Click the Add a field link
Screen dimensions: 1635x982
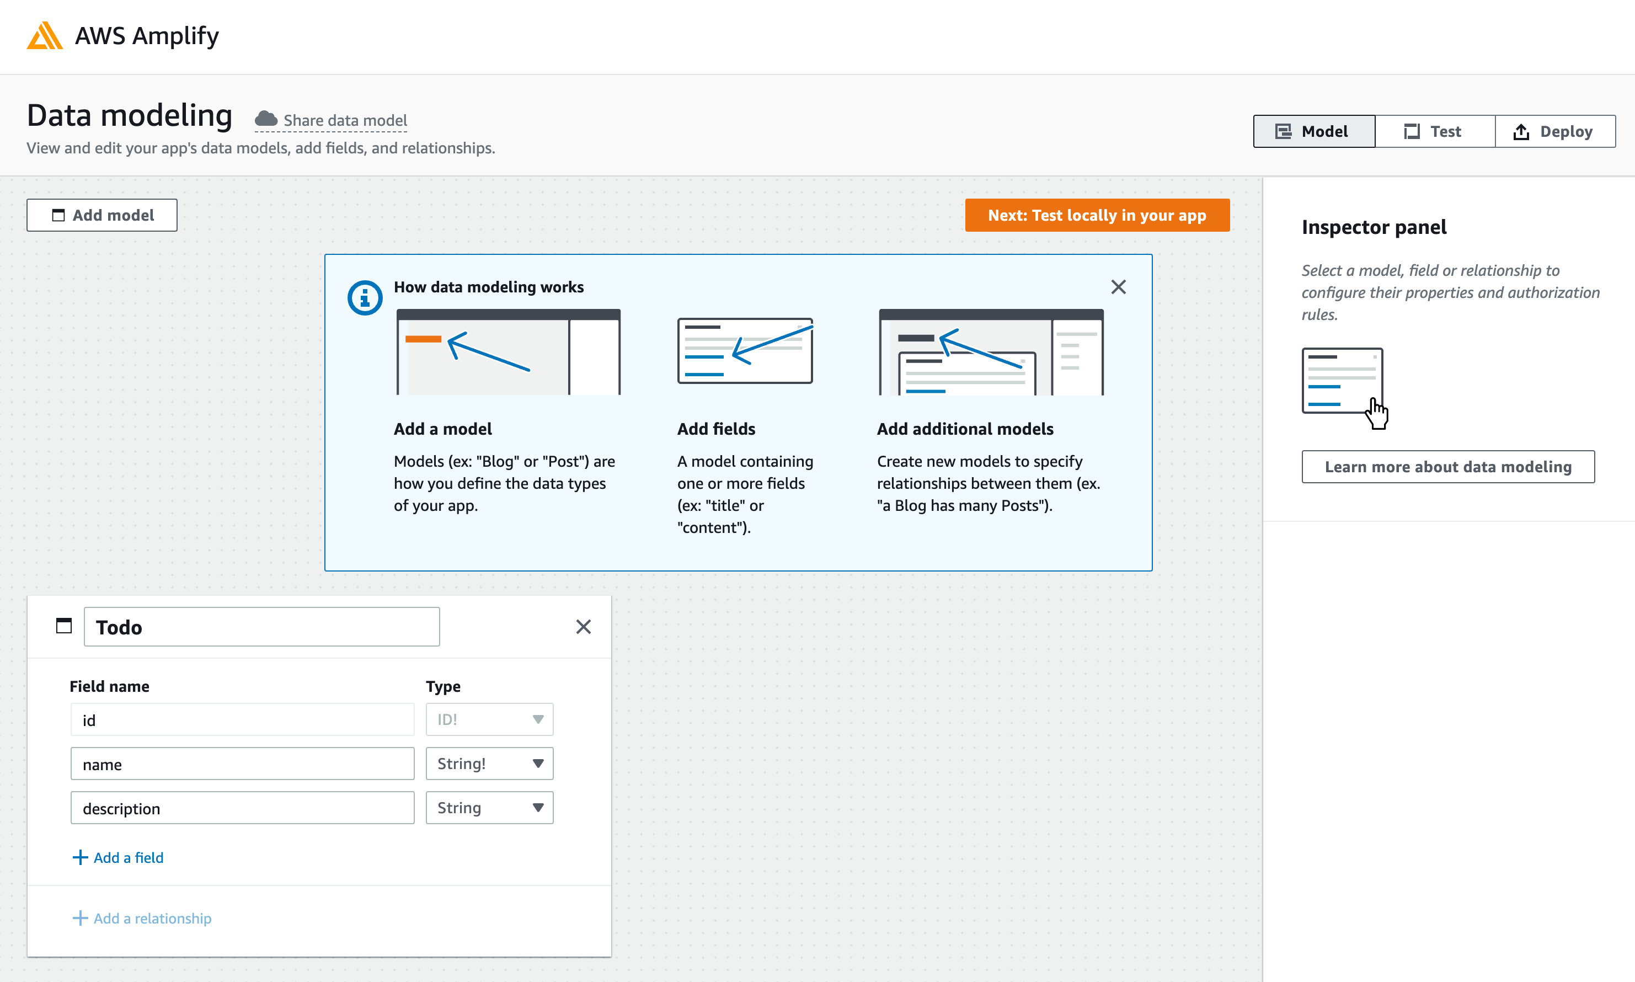coord(129,858)
